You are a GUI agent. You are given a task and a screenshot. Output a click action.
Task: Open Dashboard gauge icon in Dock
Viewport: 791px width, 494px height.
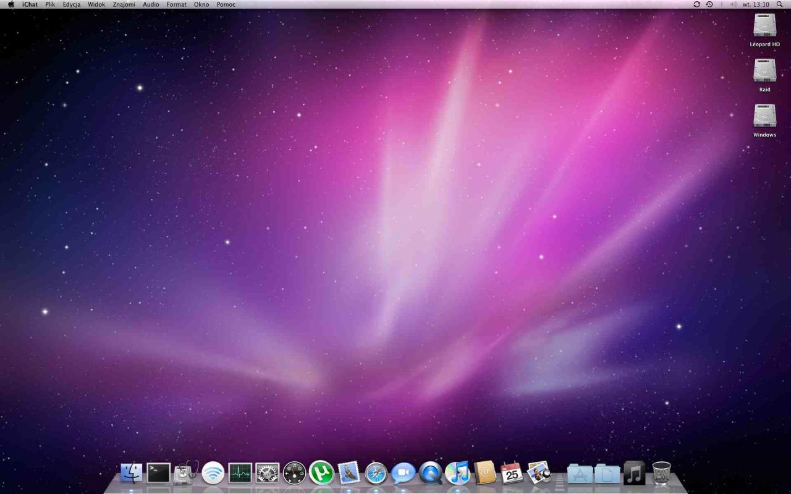[x=294, y=473]
